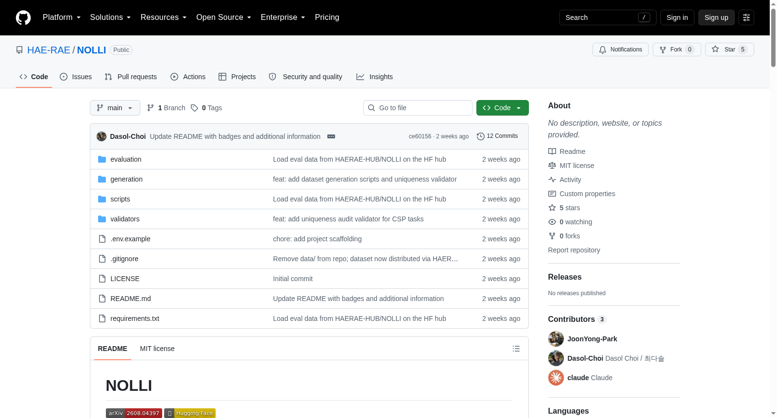Switch to the Insights tab
This screenshot has width=777, height=418.
click(x=374, y=77)
